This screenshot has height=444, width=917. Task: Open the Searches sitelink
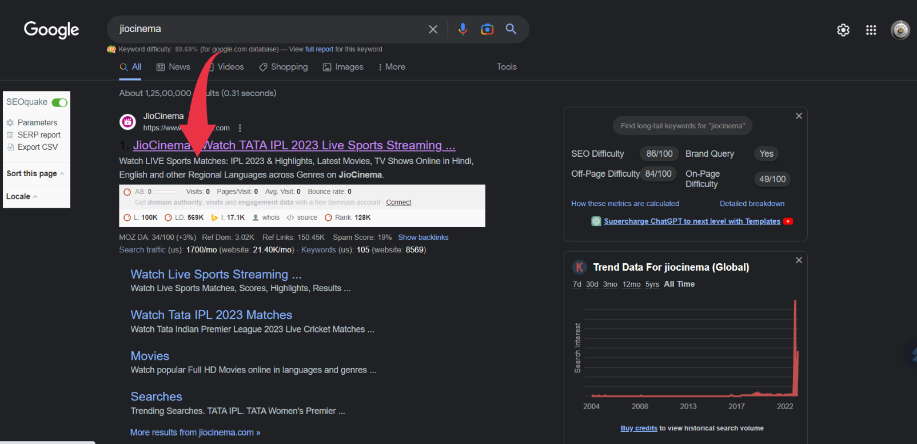pos(156,397)
